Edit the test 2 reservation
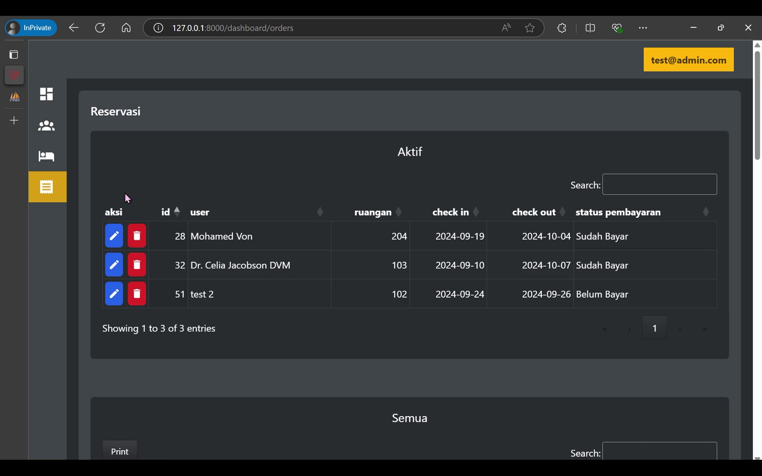762x476 pixels. click(x=114, y=294)
